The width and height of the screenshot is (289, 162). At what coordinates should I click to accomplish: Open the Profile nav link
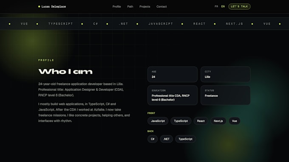(117, 7)
